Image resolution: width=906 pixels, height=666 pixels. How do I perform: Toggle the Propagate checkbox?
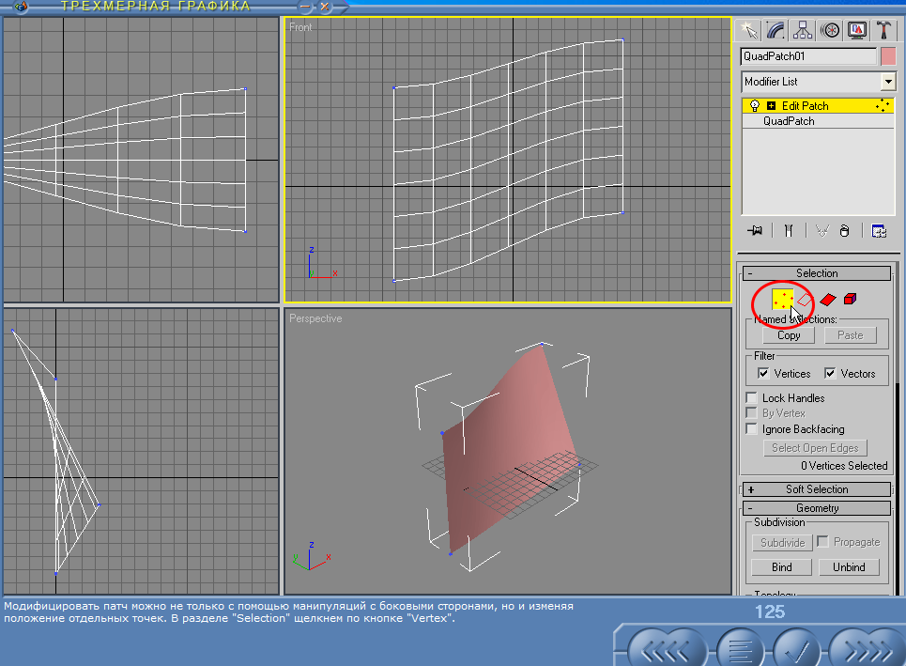coord(822,542)
